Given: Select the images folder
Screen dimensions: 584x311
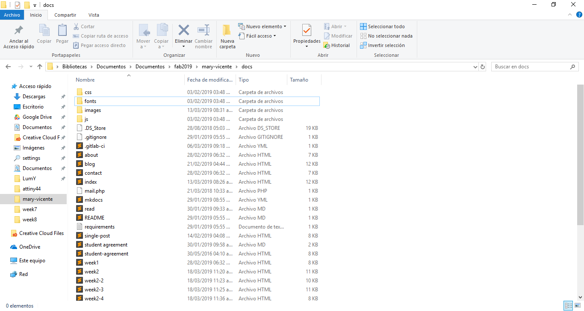Looking at the screenshot, I should pos(197,110).
